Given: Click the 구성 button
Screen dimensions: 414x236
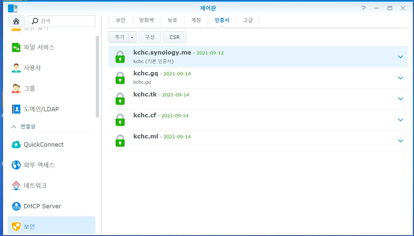Looking at the screenshot, I should coord(150,37).
